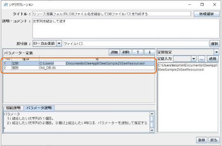Select parameter row 1 with C:\Users path
The height and width of the screenshot is (146, 222).
click(79, 63)
